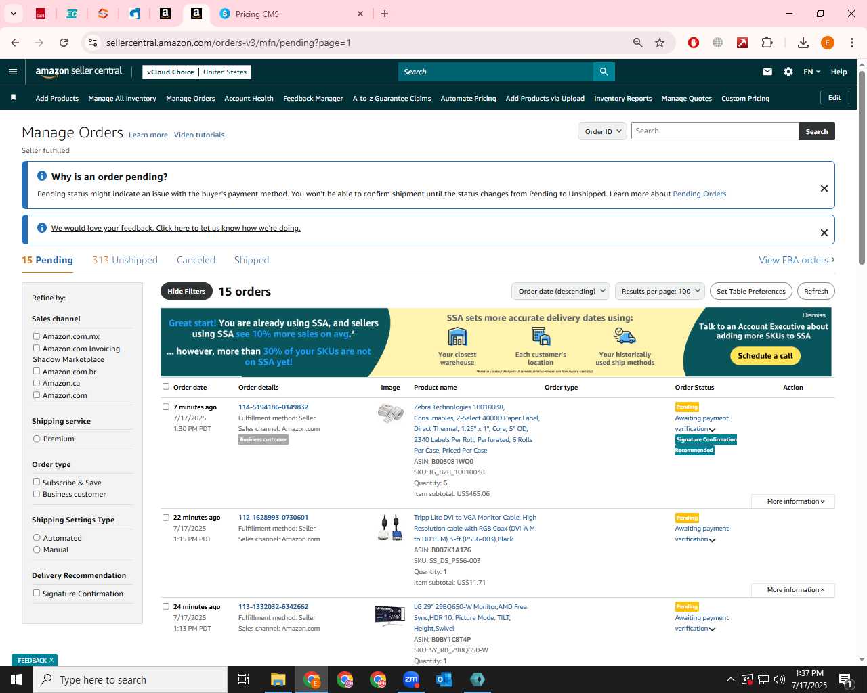
Task: Open the EN language dropdown
Action: coord(811,72)
